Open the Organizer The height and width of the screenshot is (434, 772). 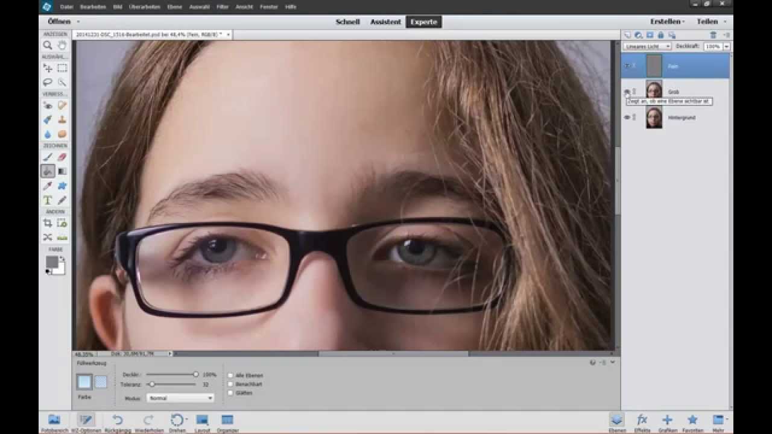(227, 423)
